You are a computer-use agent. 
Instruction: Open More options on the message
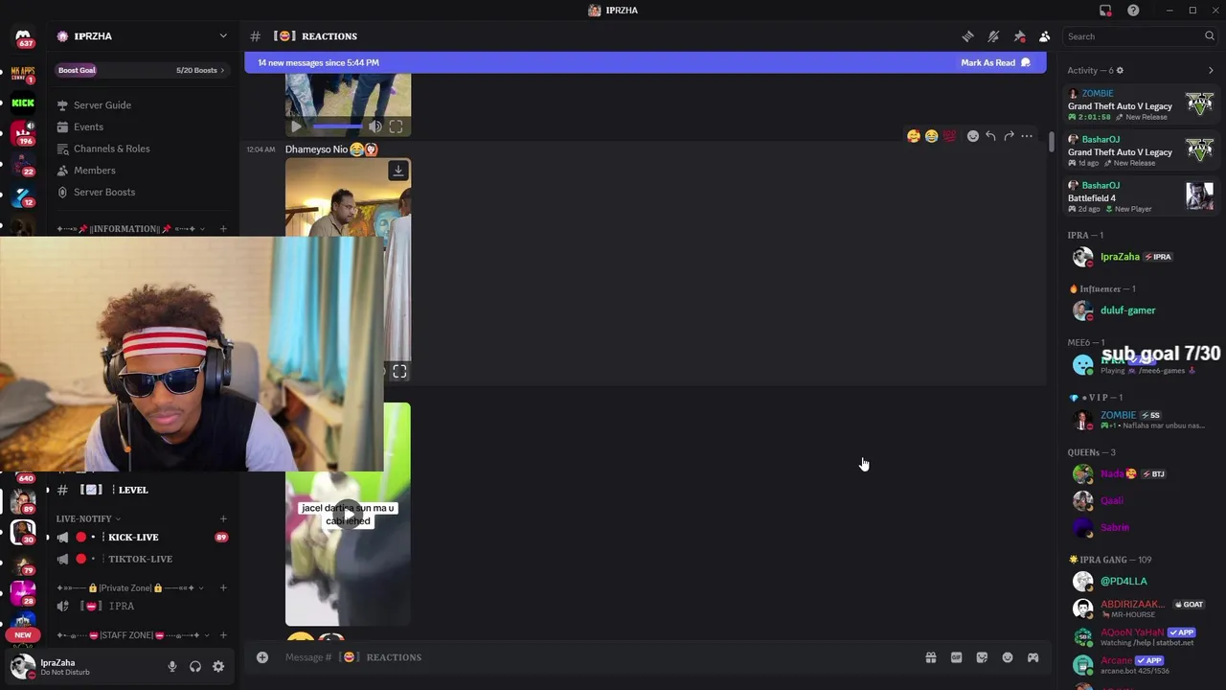pyautogui.click(x=1027, y=136)
